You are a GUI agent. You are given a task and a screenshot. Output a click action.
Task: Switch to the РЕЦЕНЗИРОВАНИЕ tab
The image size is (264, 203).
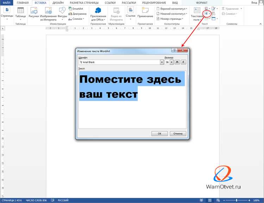154,3
